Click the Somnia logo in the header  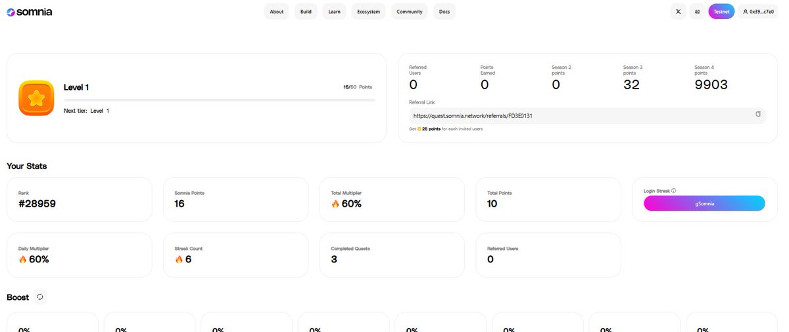(x=30, y=12)
